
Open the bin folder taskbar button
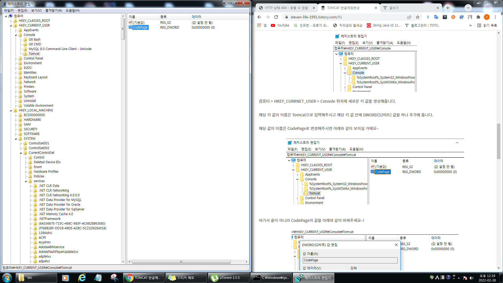coord(36,278)
